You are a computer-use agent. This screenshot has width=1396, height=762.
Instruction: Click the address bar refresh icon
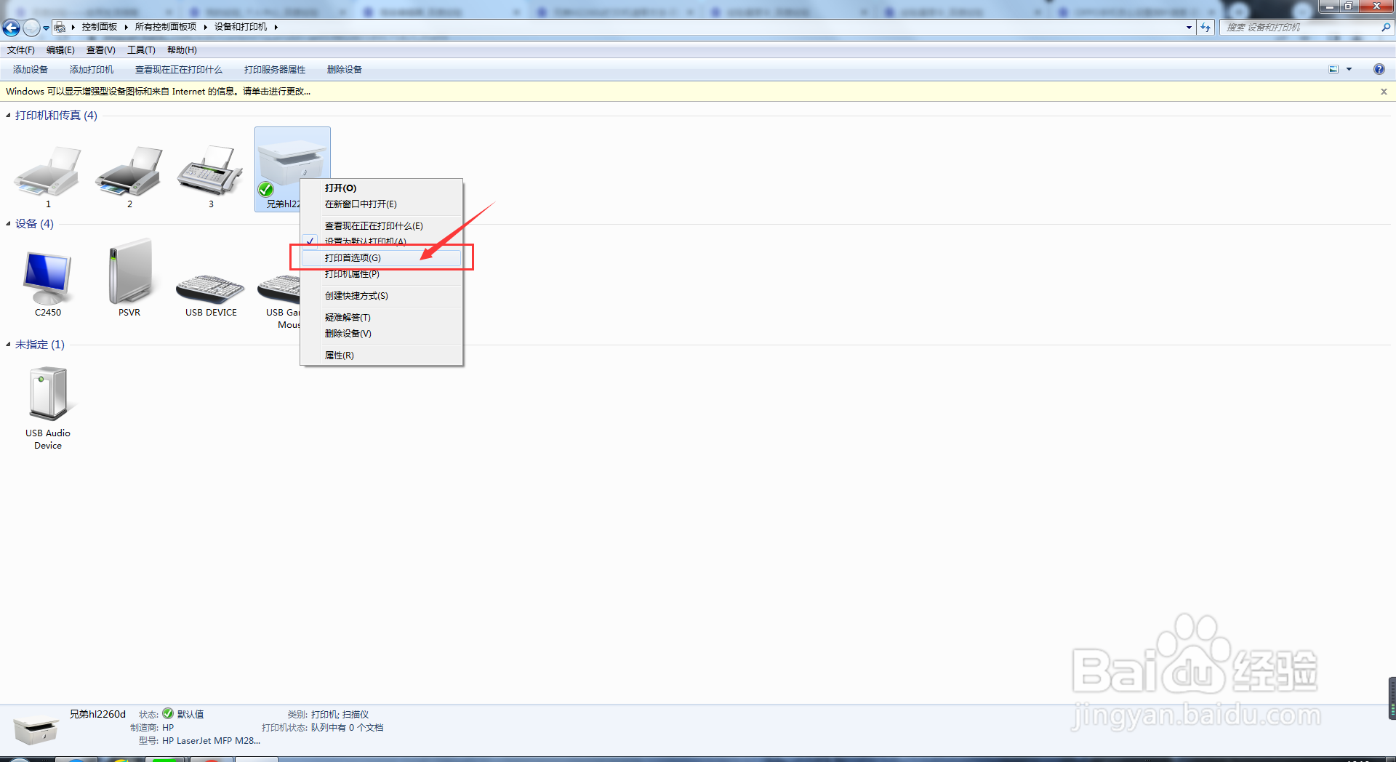1206,28
